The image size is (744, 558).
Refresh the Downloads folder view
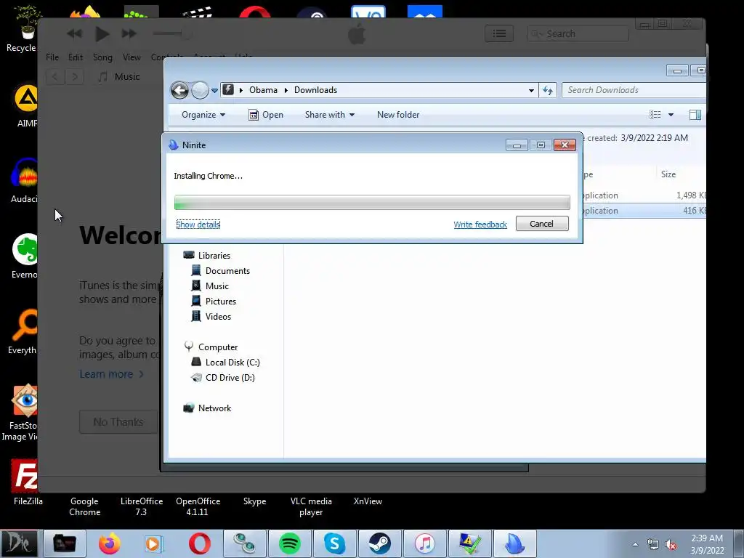point(548,90)
